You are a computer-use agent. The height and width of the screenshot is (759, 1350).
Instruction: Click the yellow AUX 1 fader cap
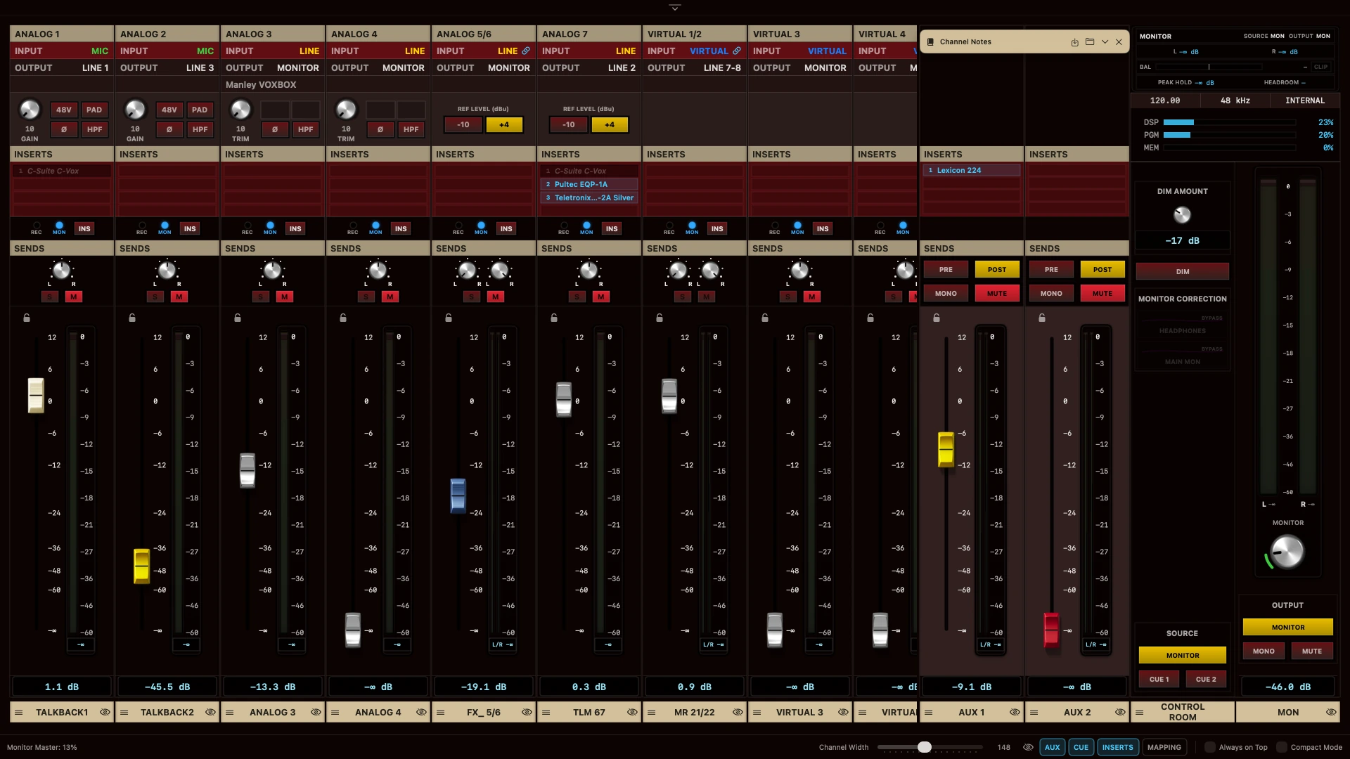tap(946, 450)
